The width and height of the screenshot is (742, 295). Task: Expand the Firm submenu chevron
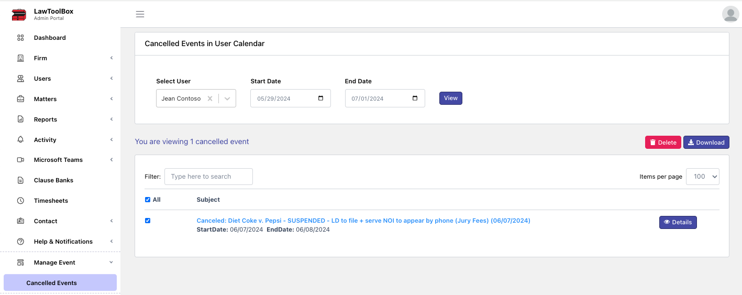coord(112,58)
